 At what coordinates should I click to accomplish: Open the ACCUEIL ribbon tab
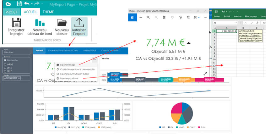30,12
